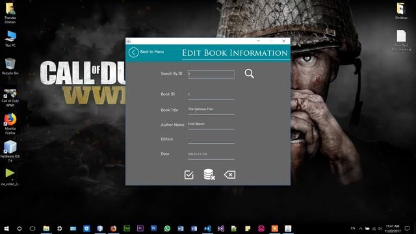The image size is (416, 234).
Task: Open the Windows Start menu
Action: point(6,228)
